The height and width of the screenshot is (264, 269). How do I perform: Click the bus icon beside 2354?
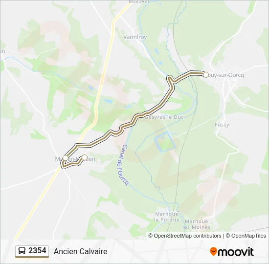point(22,251)
